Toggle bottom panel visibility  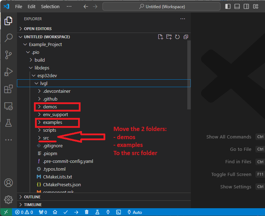pyautogui.click(x=237, y=7)
